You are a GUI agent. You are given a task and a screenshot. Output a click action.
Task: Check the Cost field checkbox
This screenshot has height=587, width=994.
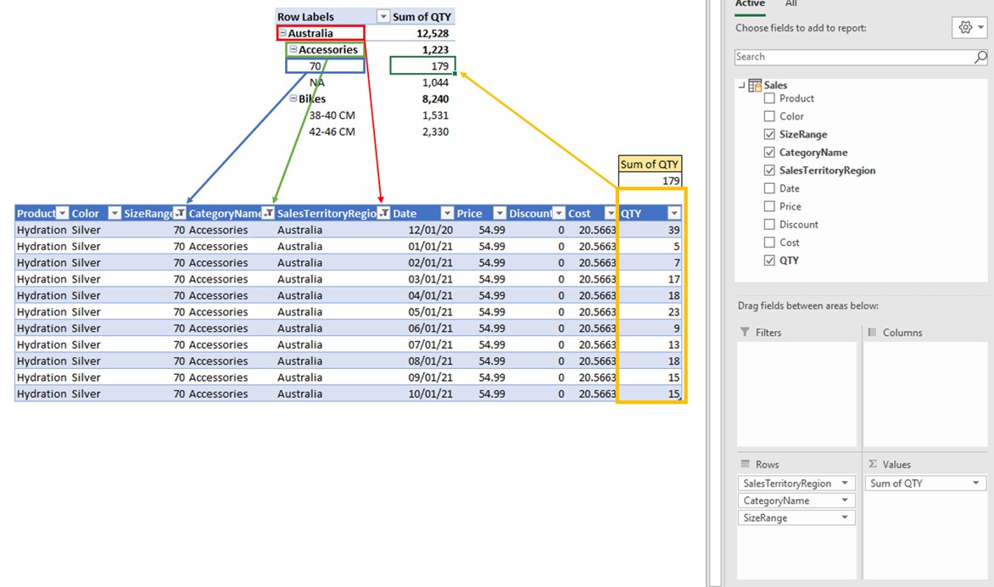coord(769,242)
